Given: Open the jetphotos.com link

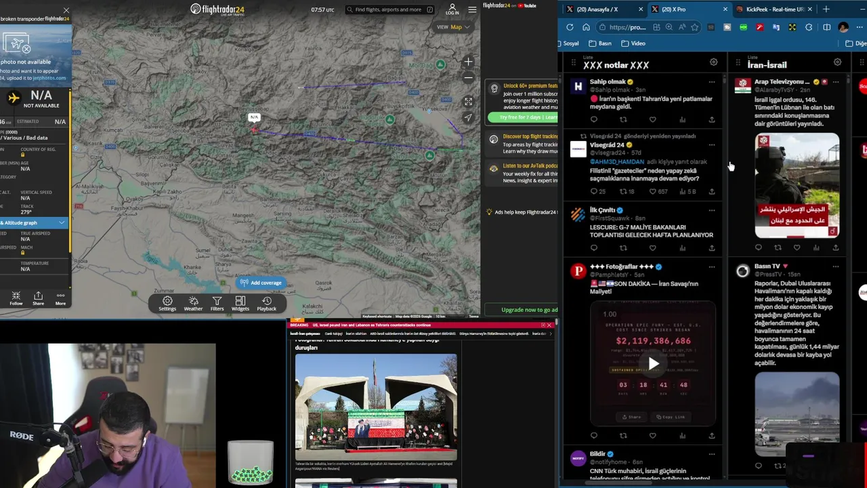Looking at the screenshot, I should tap(49, 78).
